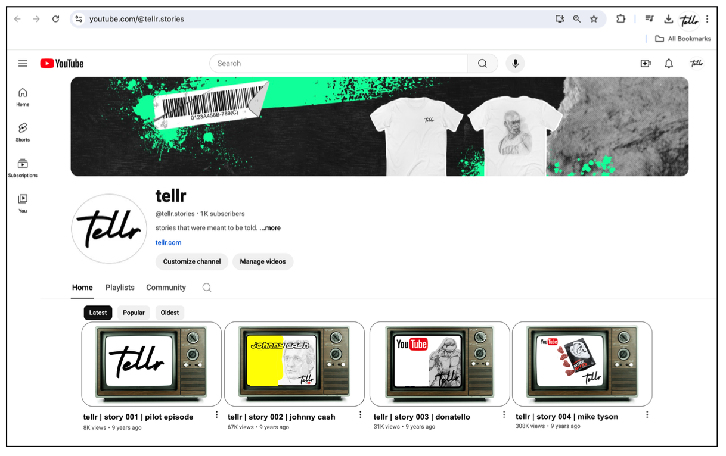Screen dimensions: 726x456
Task: Open the You section in sidebar
Action: point(23,204)
